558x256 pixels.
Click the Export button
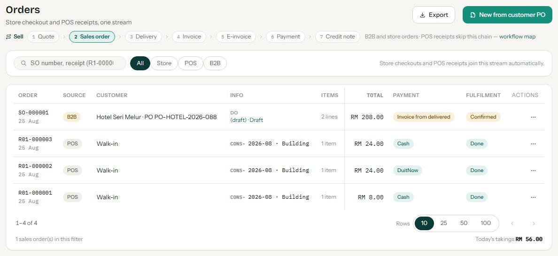pyautogui.click(x=434, y=15)
